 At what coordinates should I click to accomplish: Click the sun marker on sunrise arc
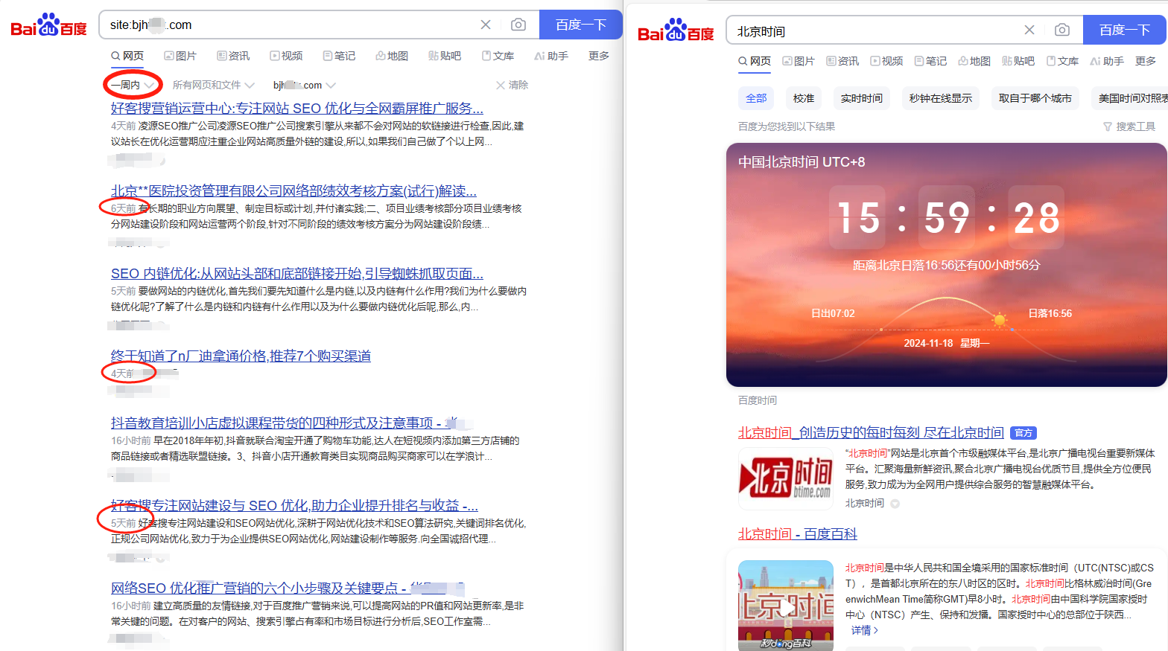coord(1000,321)
